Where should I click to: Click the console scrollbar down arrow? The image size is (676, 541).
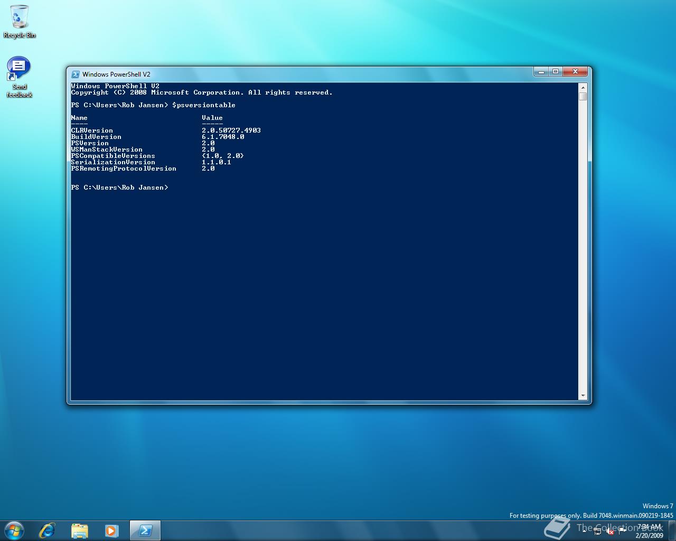click(583, 395)
